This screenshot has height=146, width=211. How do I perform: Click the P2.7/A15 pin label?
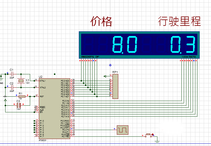pos(65,116)
